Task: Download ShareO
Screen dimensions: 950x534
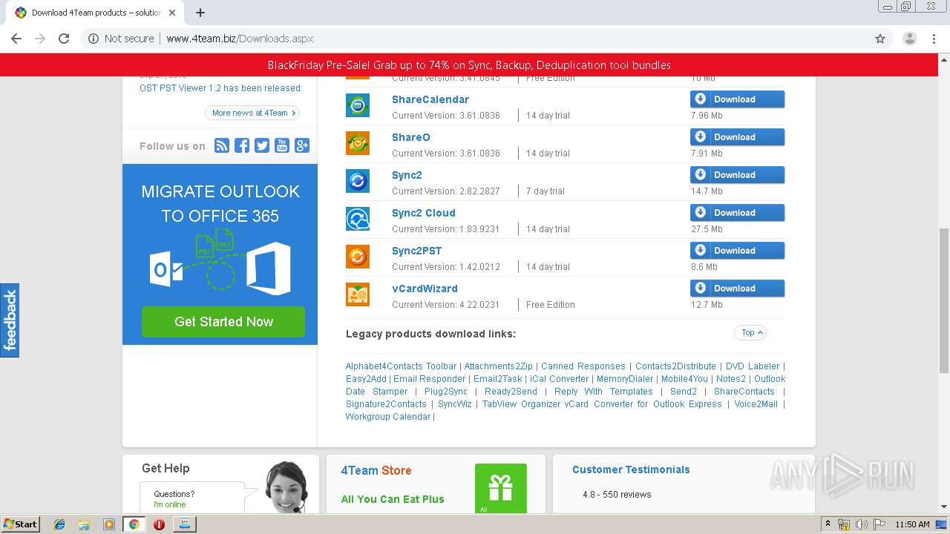Action: pos(737,137)
